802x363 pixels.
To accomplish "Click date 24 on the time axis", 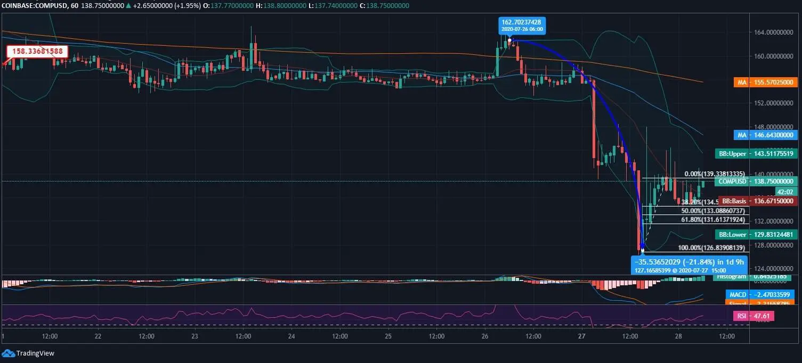I will [x=291, y=336].
